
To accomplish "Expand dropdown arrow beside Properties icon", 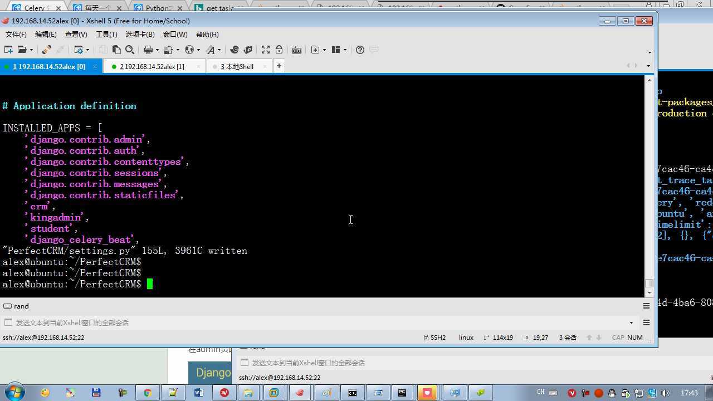I will pos(87,50).
